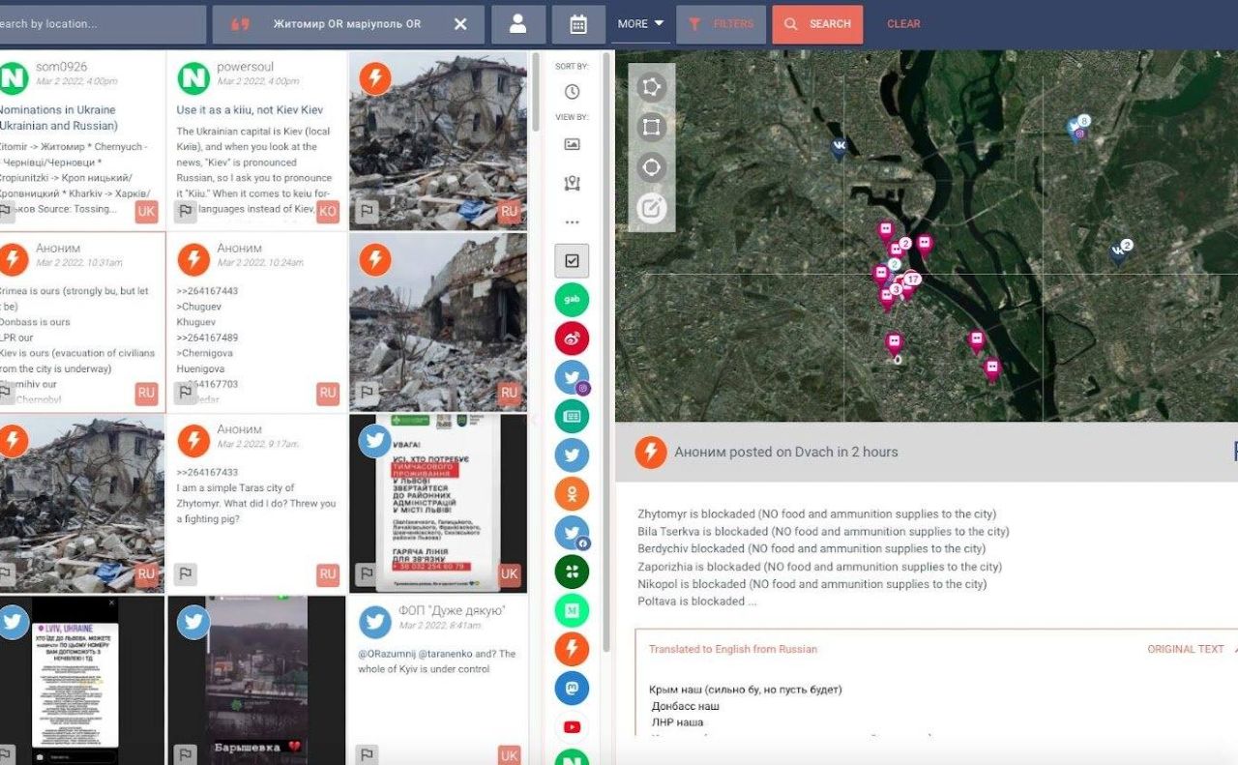Focus the Search by location field

[x=101, y=24]
